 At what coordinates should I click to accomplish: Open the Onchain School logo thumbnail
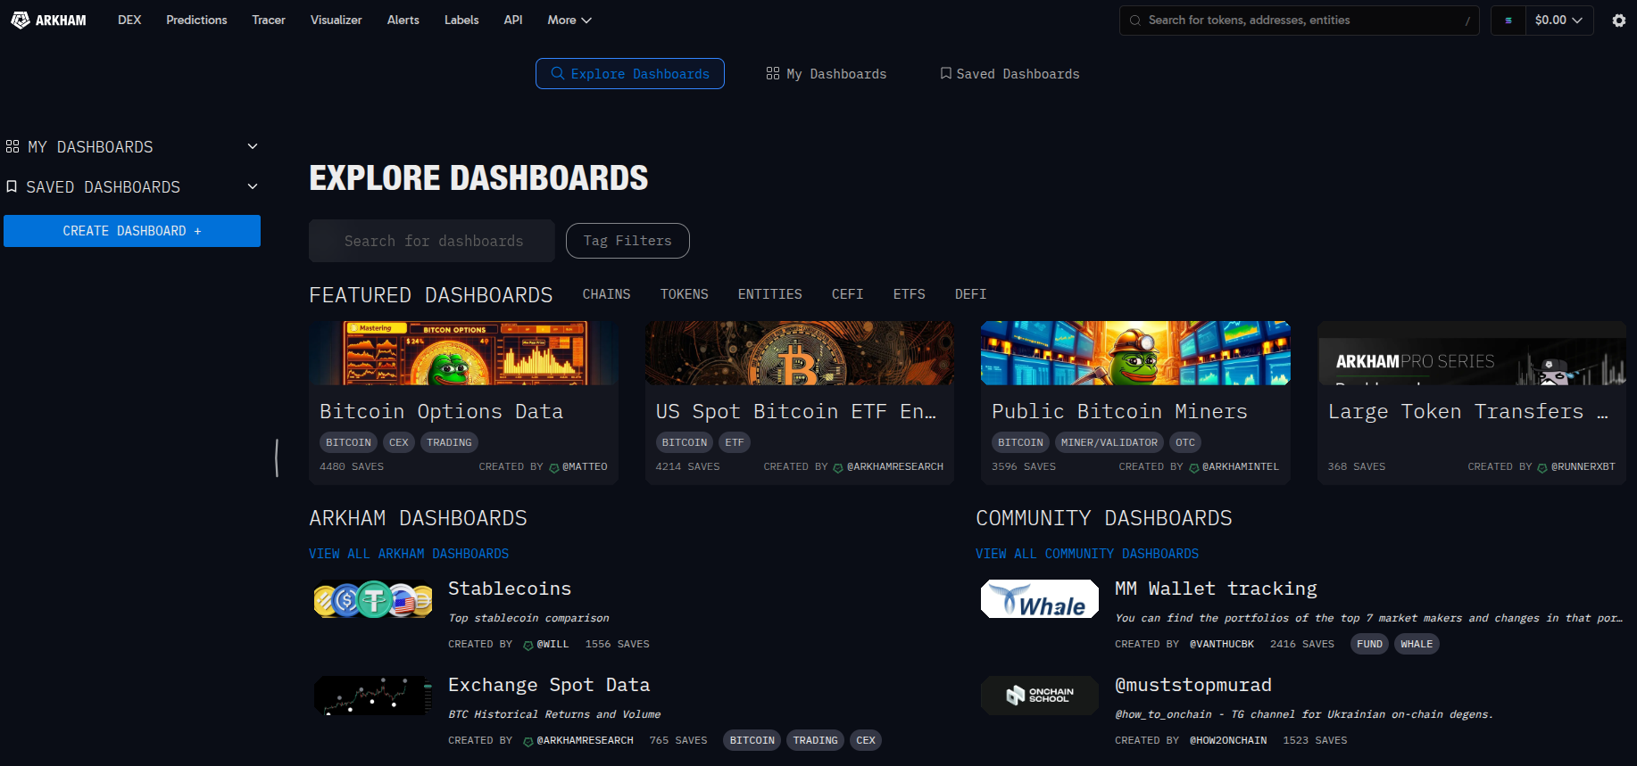click(x=1040, y=696)
